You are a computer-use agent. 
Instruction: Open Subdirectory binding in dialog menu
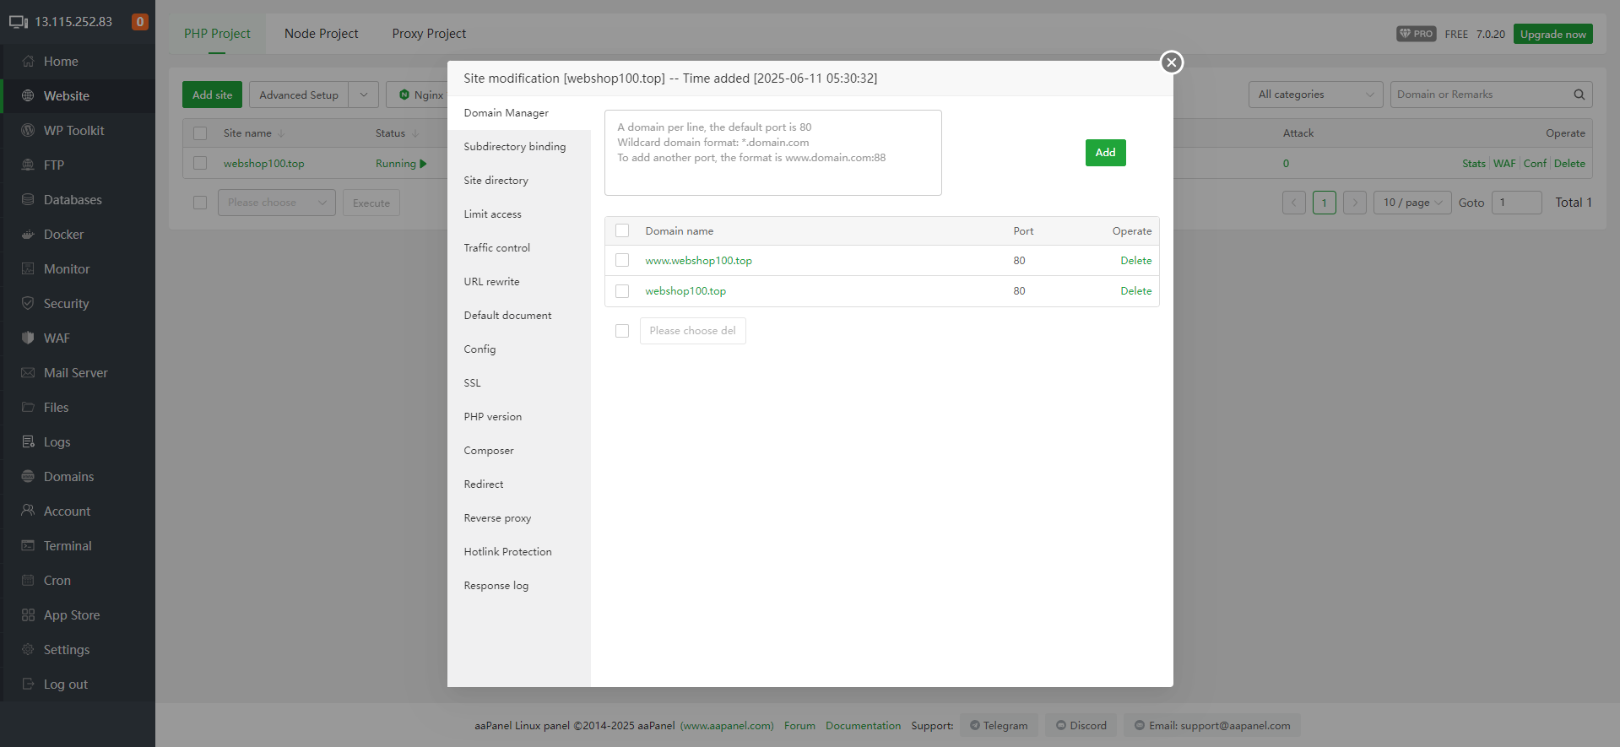(519, 147)
